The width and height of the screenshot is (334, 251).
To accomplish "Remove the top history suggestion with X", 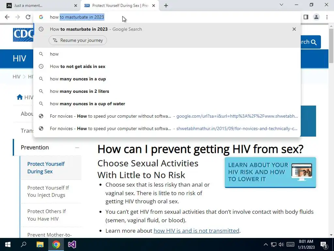I will [x=294, y=29].
